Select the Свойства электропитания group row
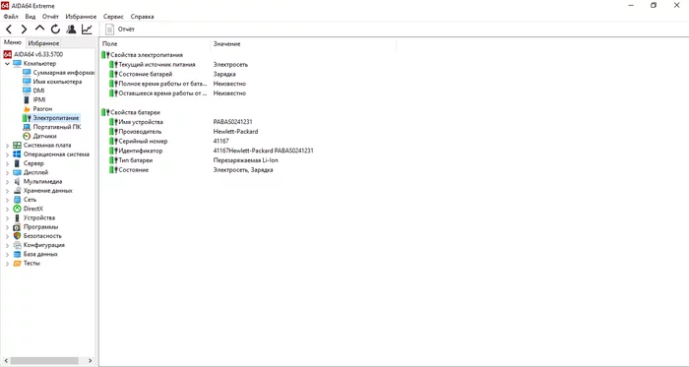Image resolution: width=689 pixels, height=367 pixels. [x=142, y=55]
